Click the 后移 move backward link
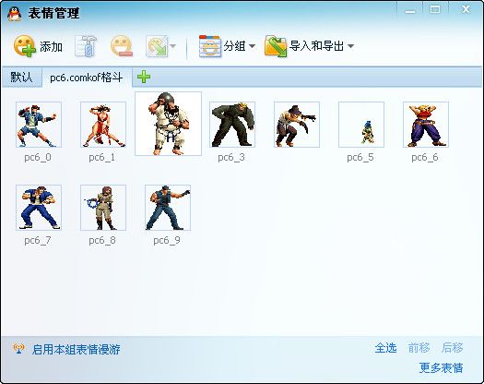This screenshot has width=484, height=384. click(453, 348)
